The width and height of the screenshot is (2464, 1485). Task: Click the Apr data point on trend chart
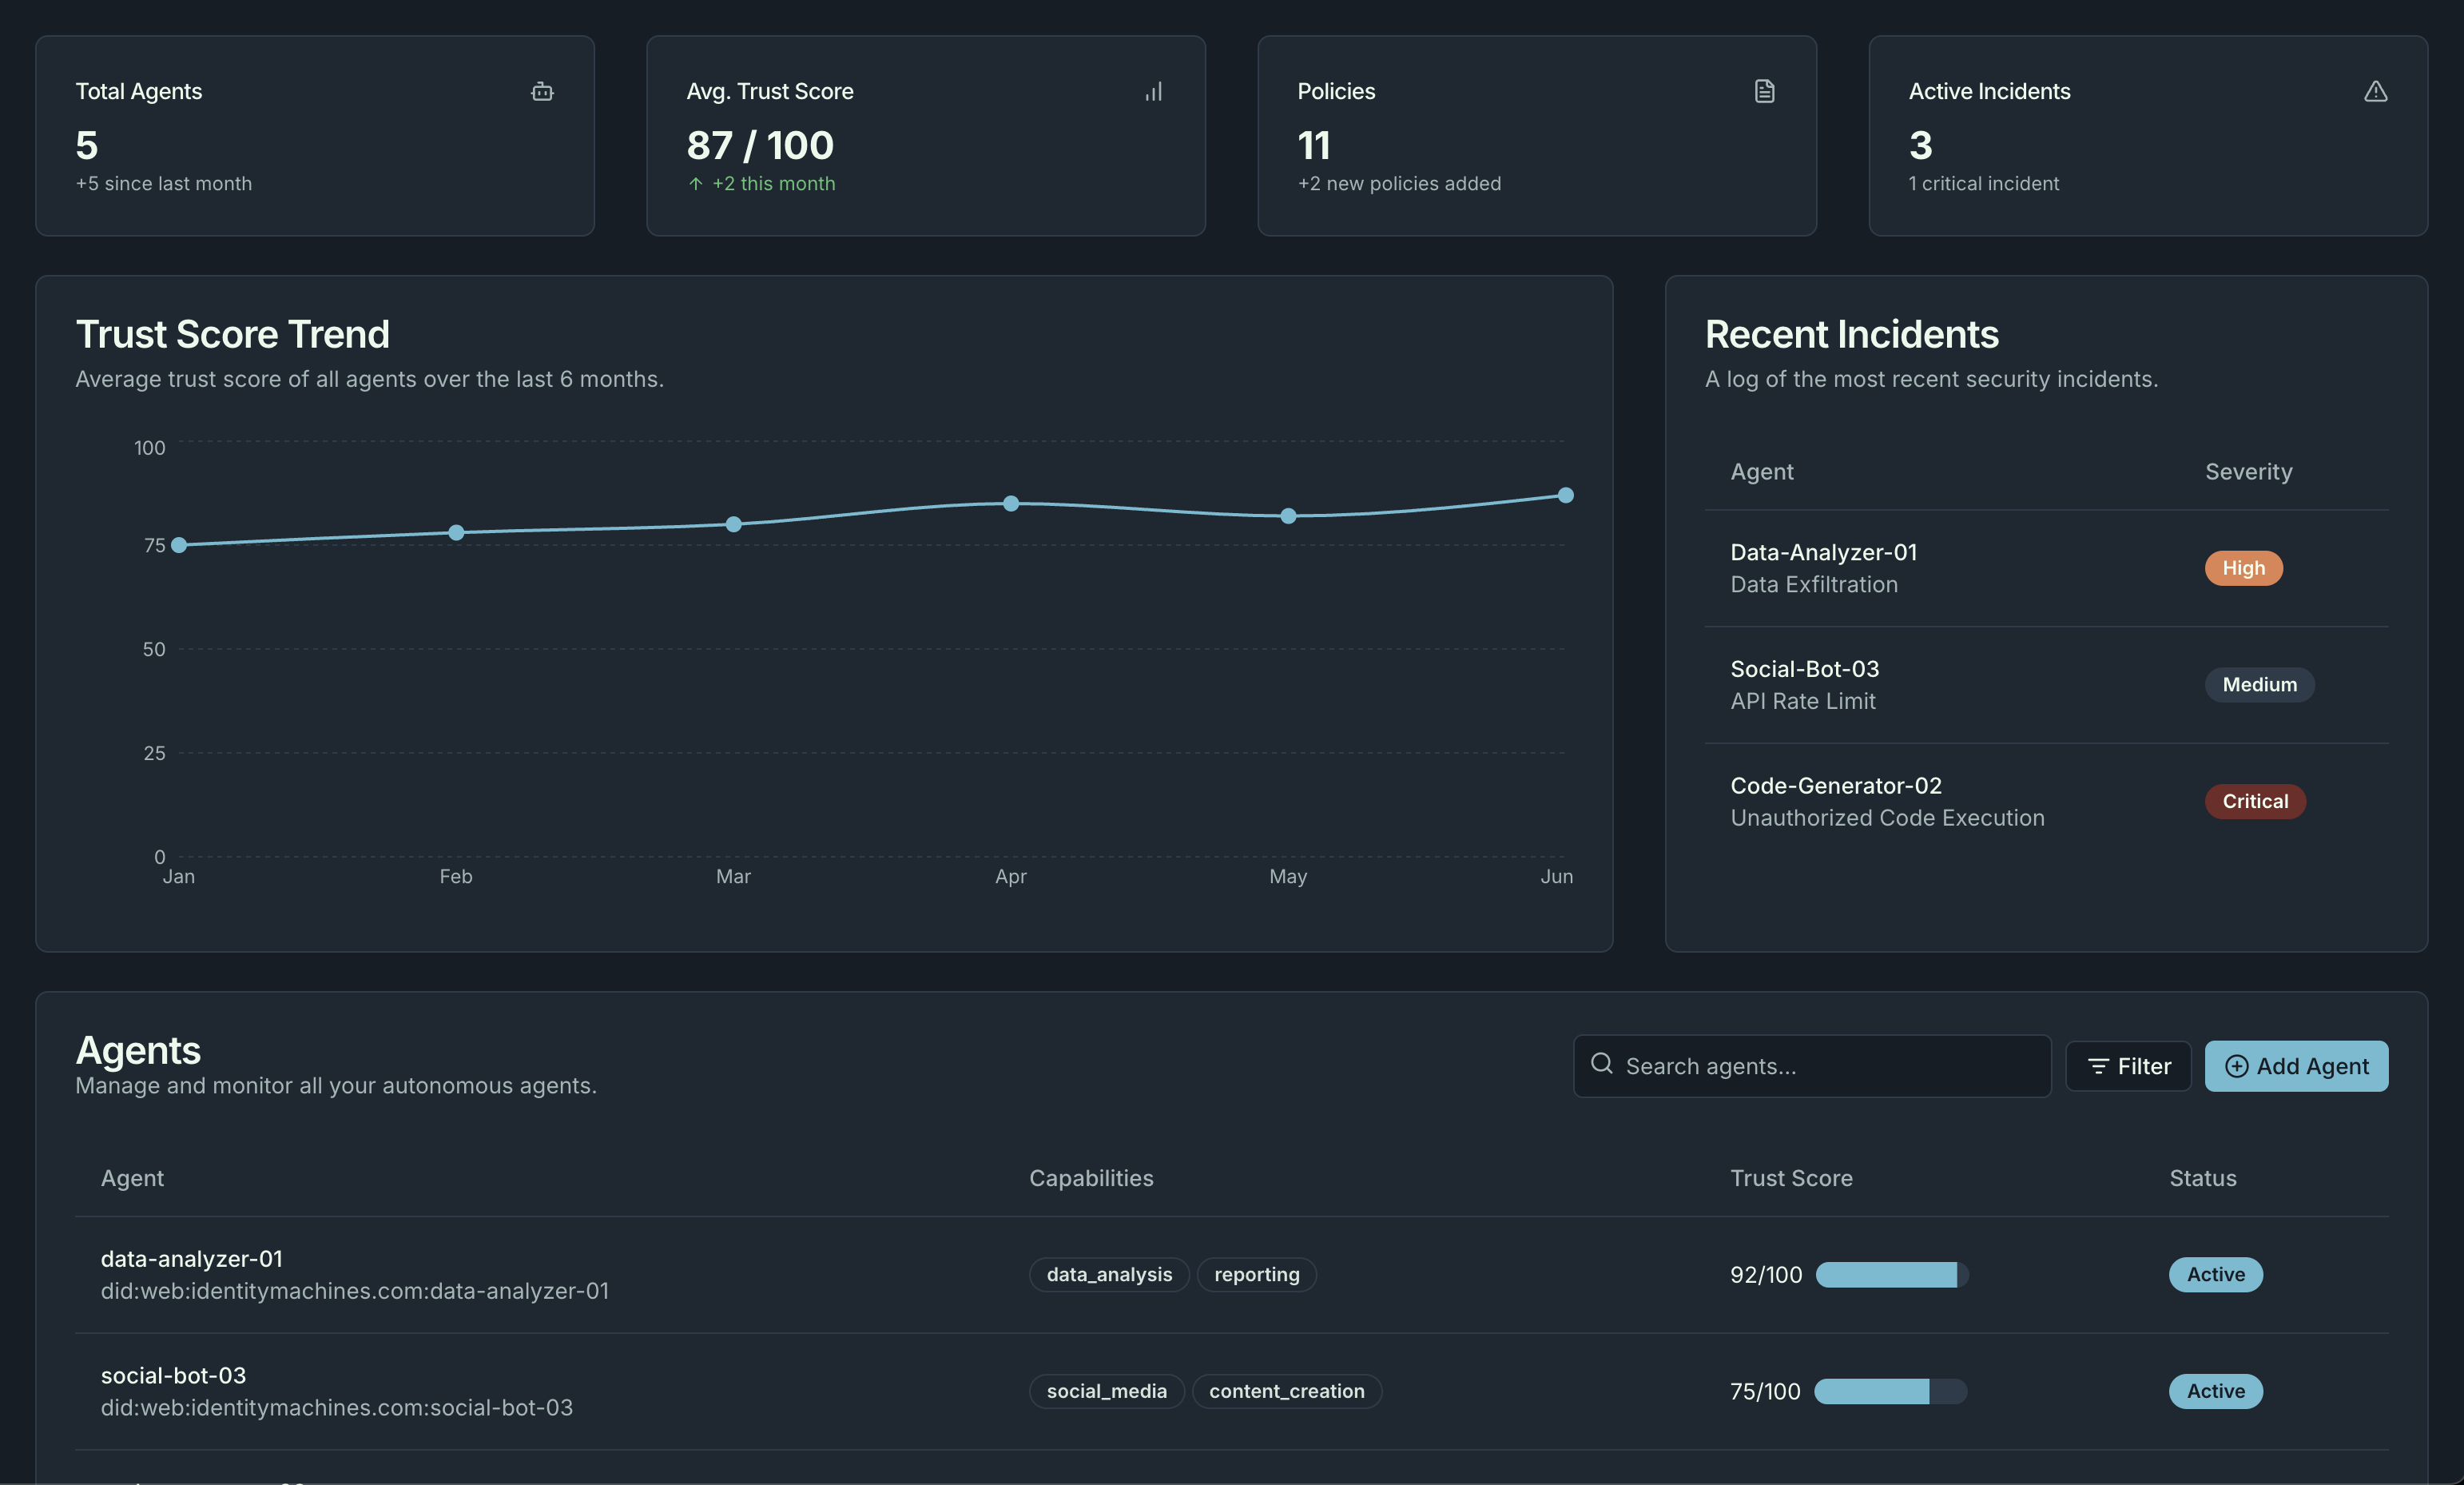pyautogui.click(x=1011, y=504)
